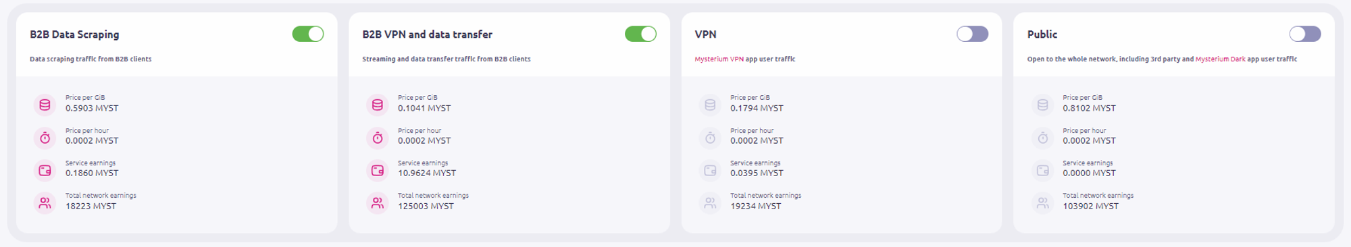
Task: Open the Mysterium Dark link
Action: tap(1221, 59)
